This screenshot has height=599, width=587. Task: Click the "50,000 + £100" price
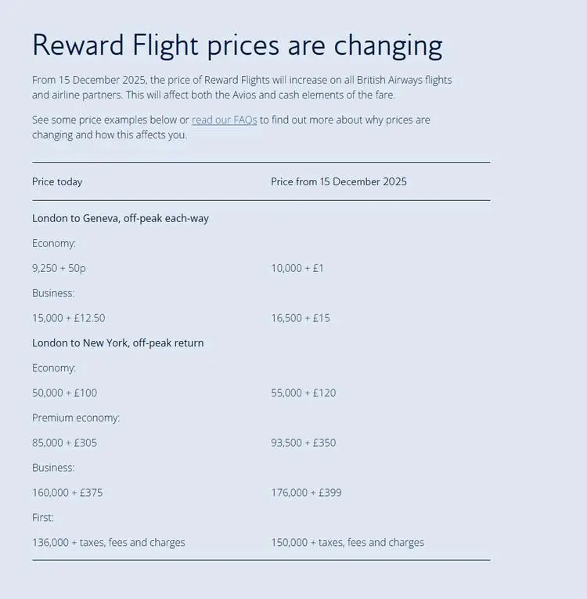(x=65, y=393)
